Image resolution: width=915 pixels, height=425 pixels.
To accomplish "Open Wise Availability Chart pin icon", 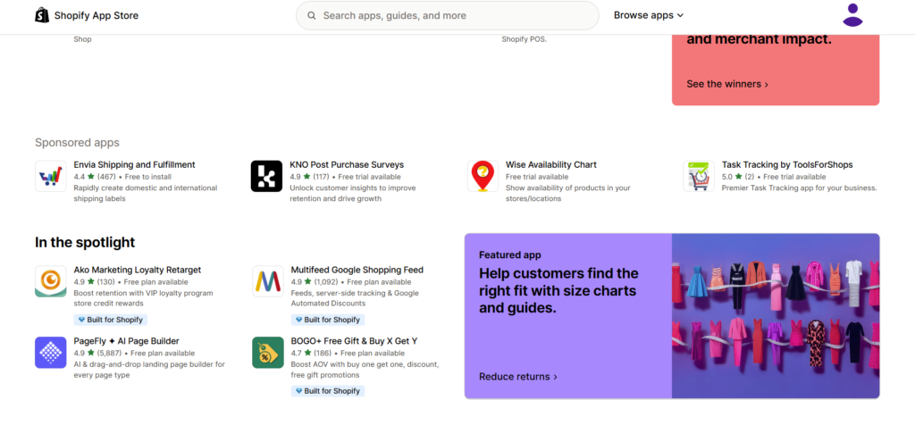I will tap(483, 176).
